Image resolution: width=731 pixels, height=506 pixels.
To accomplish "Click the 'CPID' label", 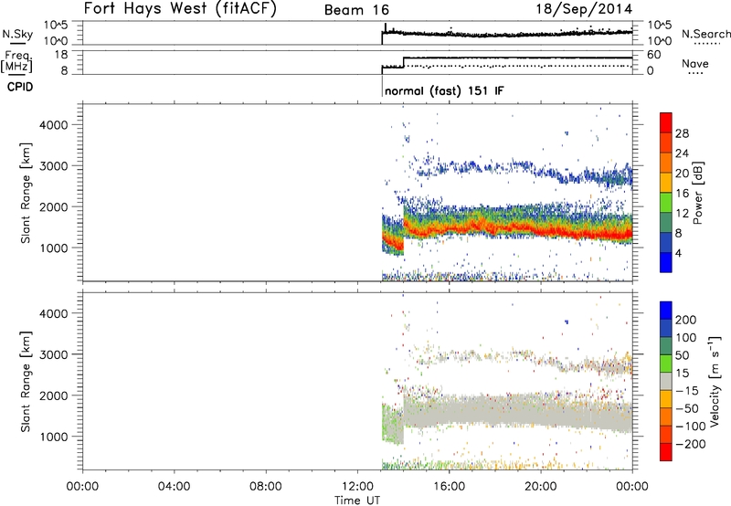I will coord(20,87).
